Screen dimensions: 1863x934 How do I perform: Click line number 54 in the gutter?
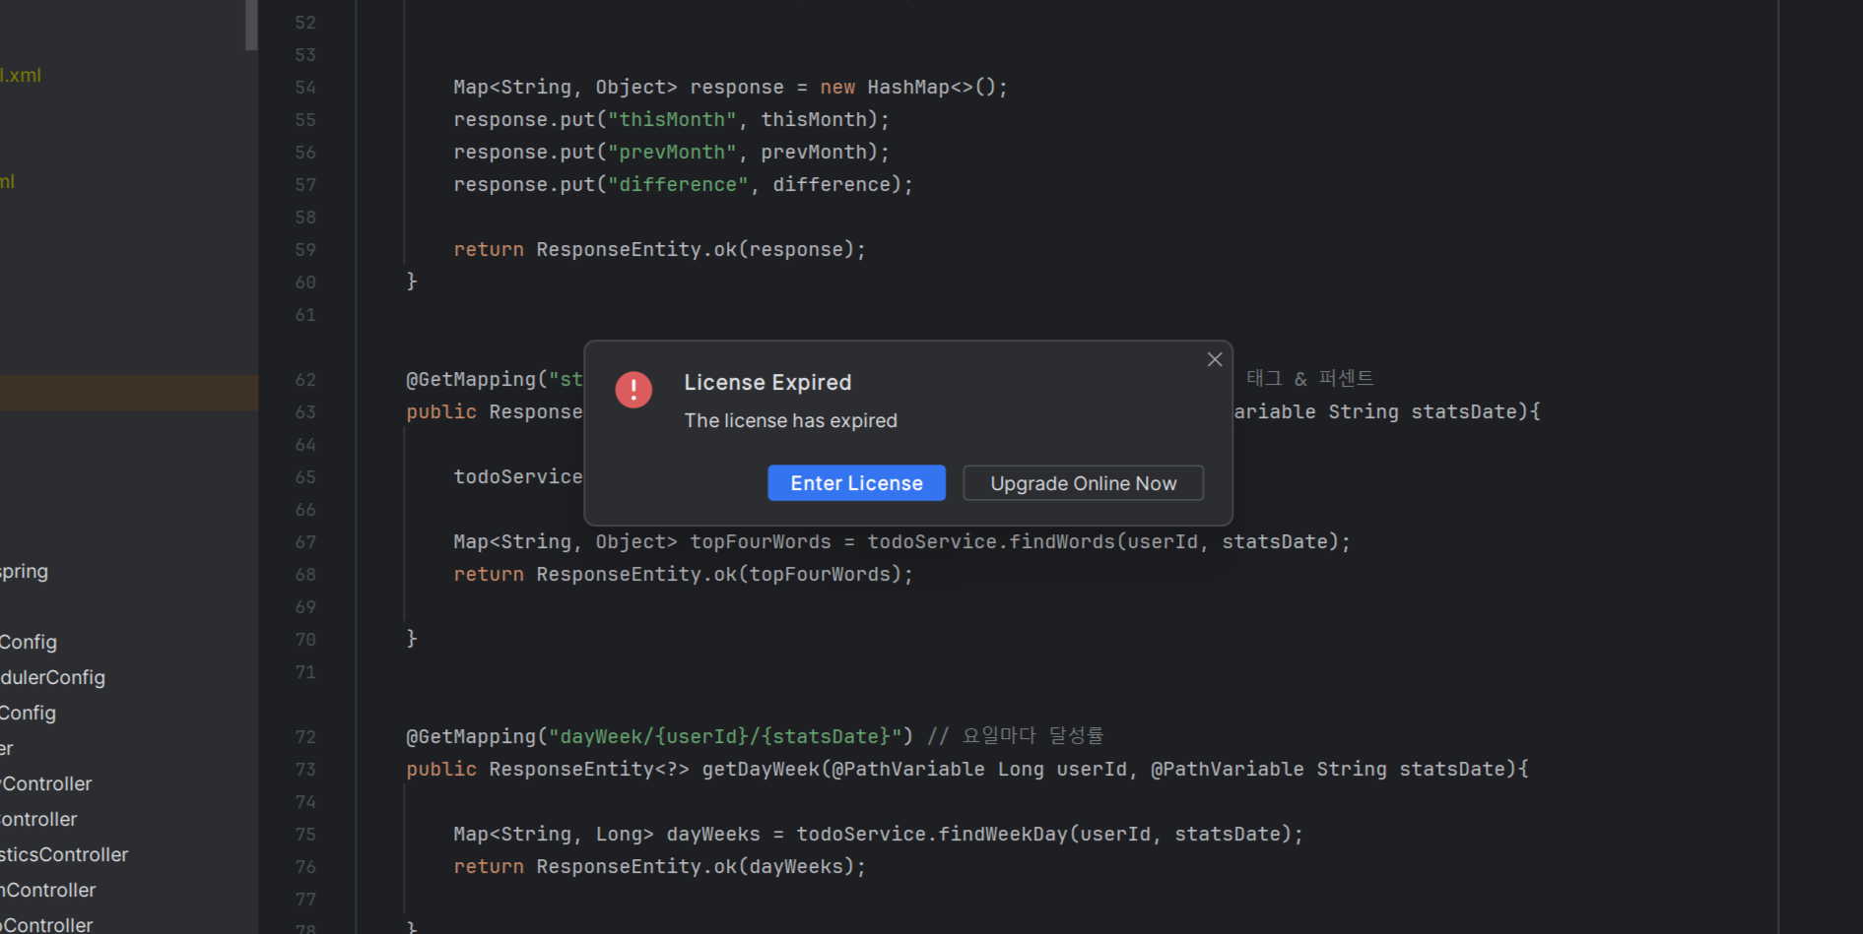coord(305,88)
